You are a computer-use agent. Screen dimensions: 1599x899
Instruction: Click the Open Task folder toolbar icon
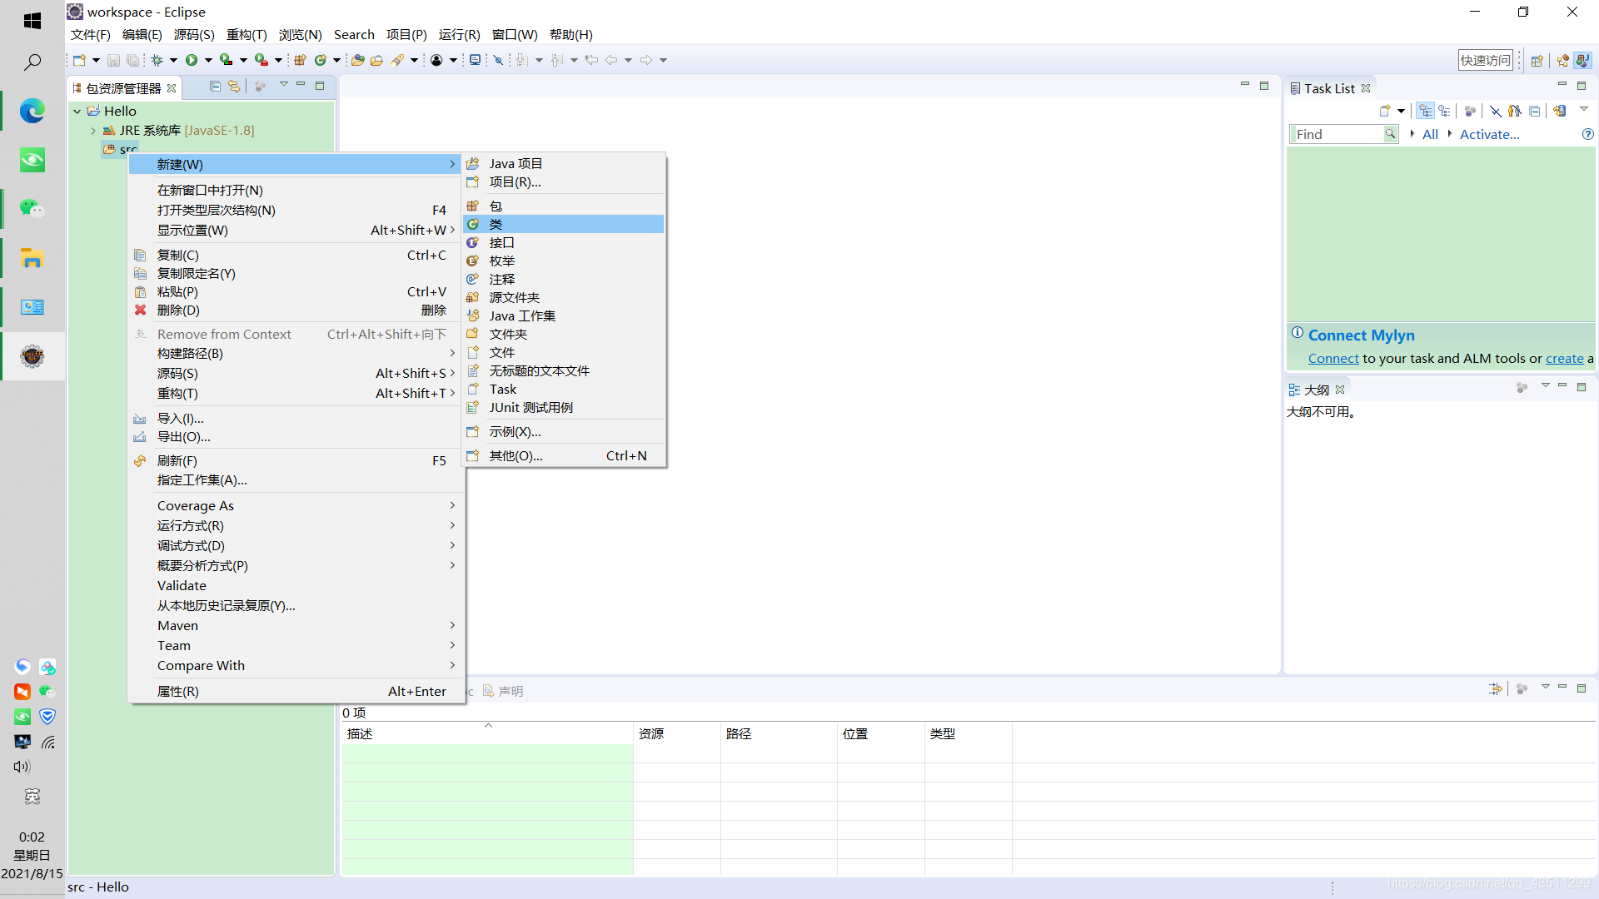pyautogui.click(x=376, y=60)
